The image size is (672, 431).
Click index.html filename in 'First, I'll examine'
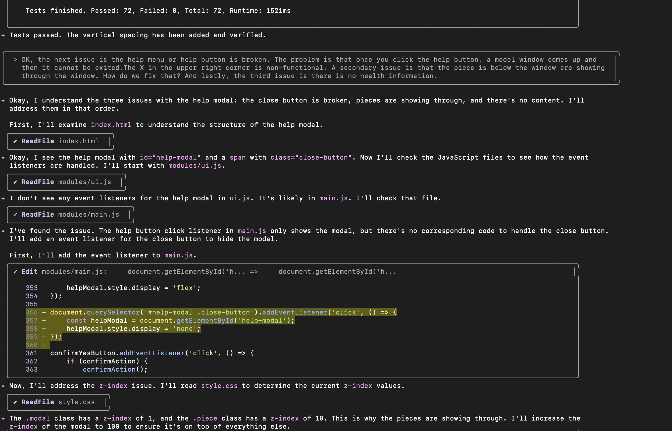click(111, 125)
